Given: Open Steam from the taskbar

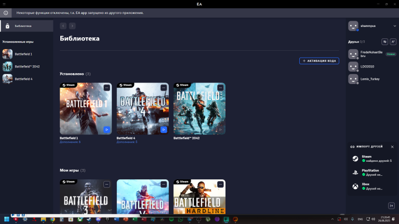Looking at the screenshot, I should (89, 219).
